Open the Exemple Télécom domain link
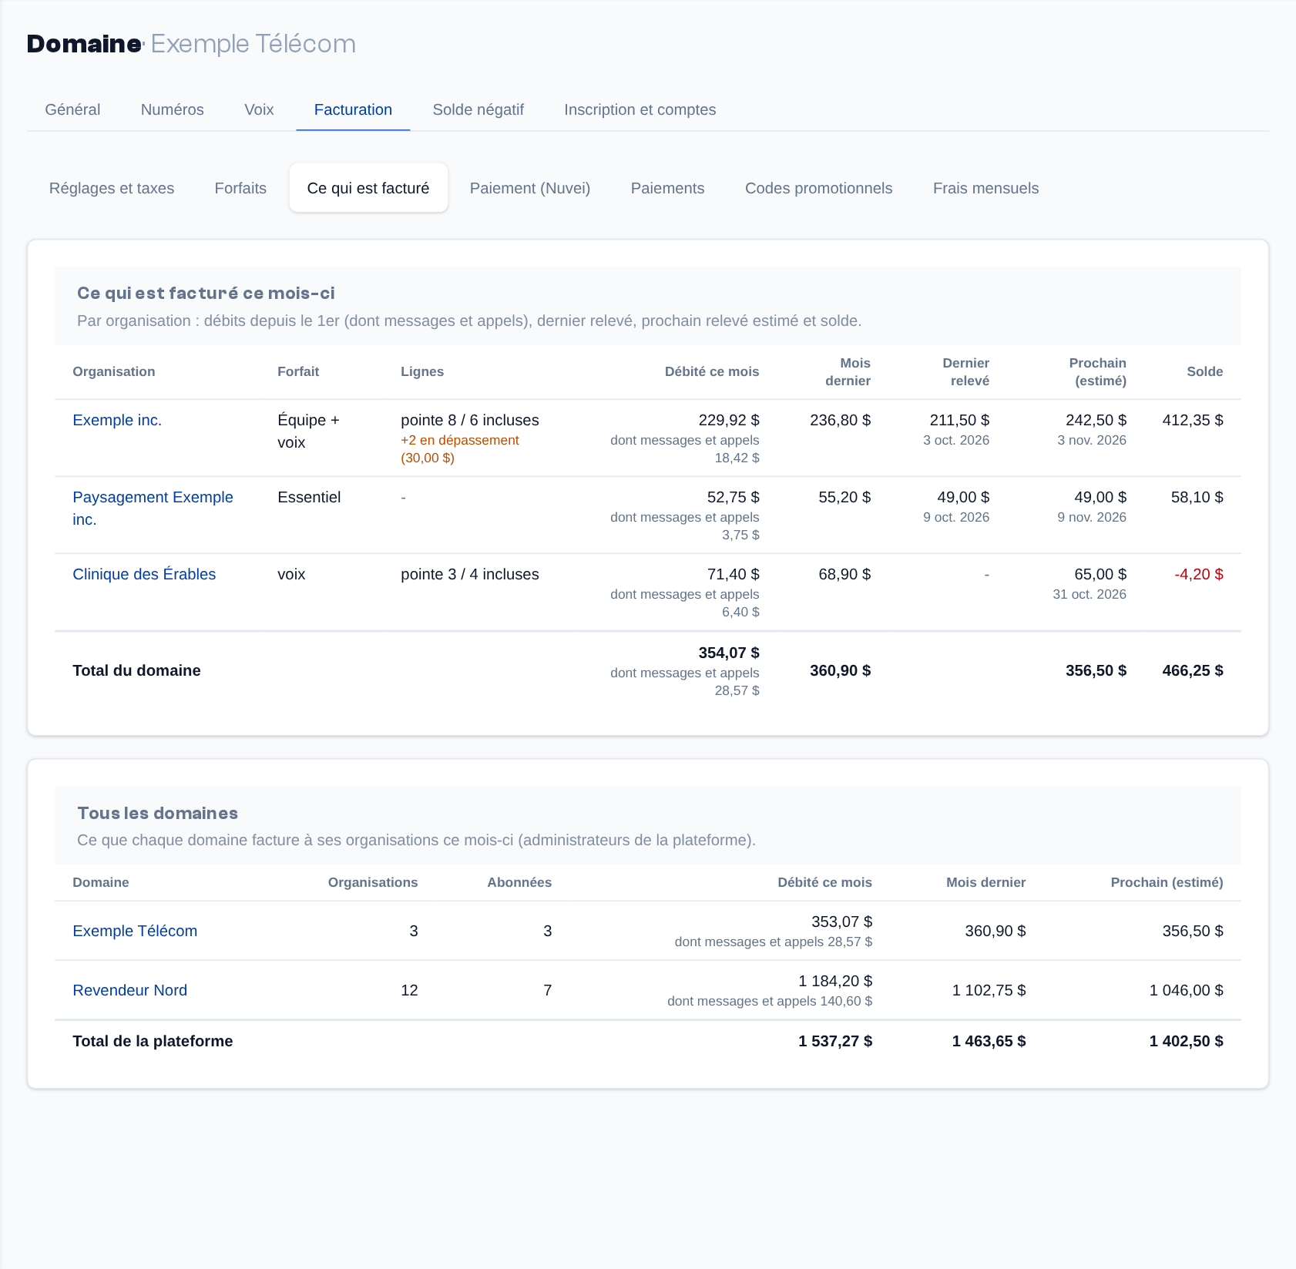 point(135,931)
